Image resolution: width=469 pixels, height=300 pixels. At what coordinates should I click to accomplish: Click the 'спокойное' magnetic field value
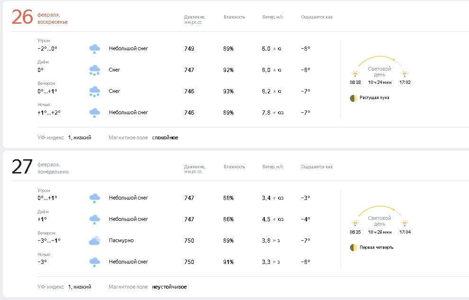pyautogui.click(x=165, y=137)
